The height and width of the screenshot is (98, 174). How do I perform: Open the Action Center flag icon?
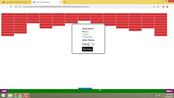(159, 96)
